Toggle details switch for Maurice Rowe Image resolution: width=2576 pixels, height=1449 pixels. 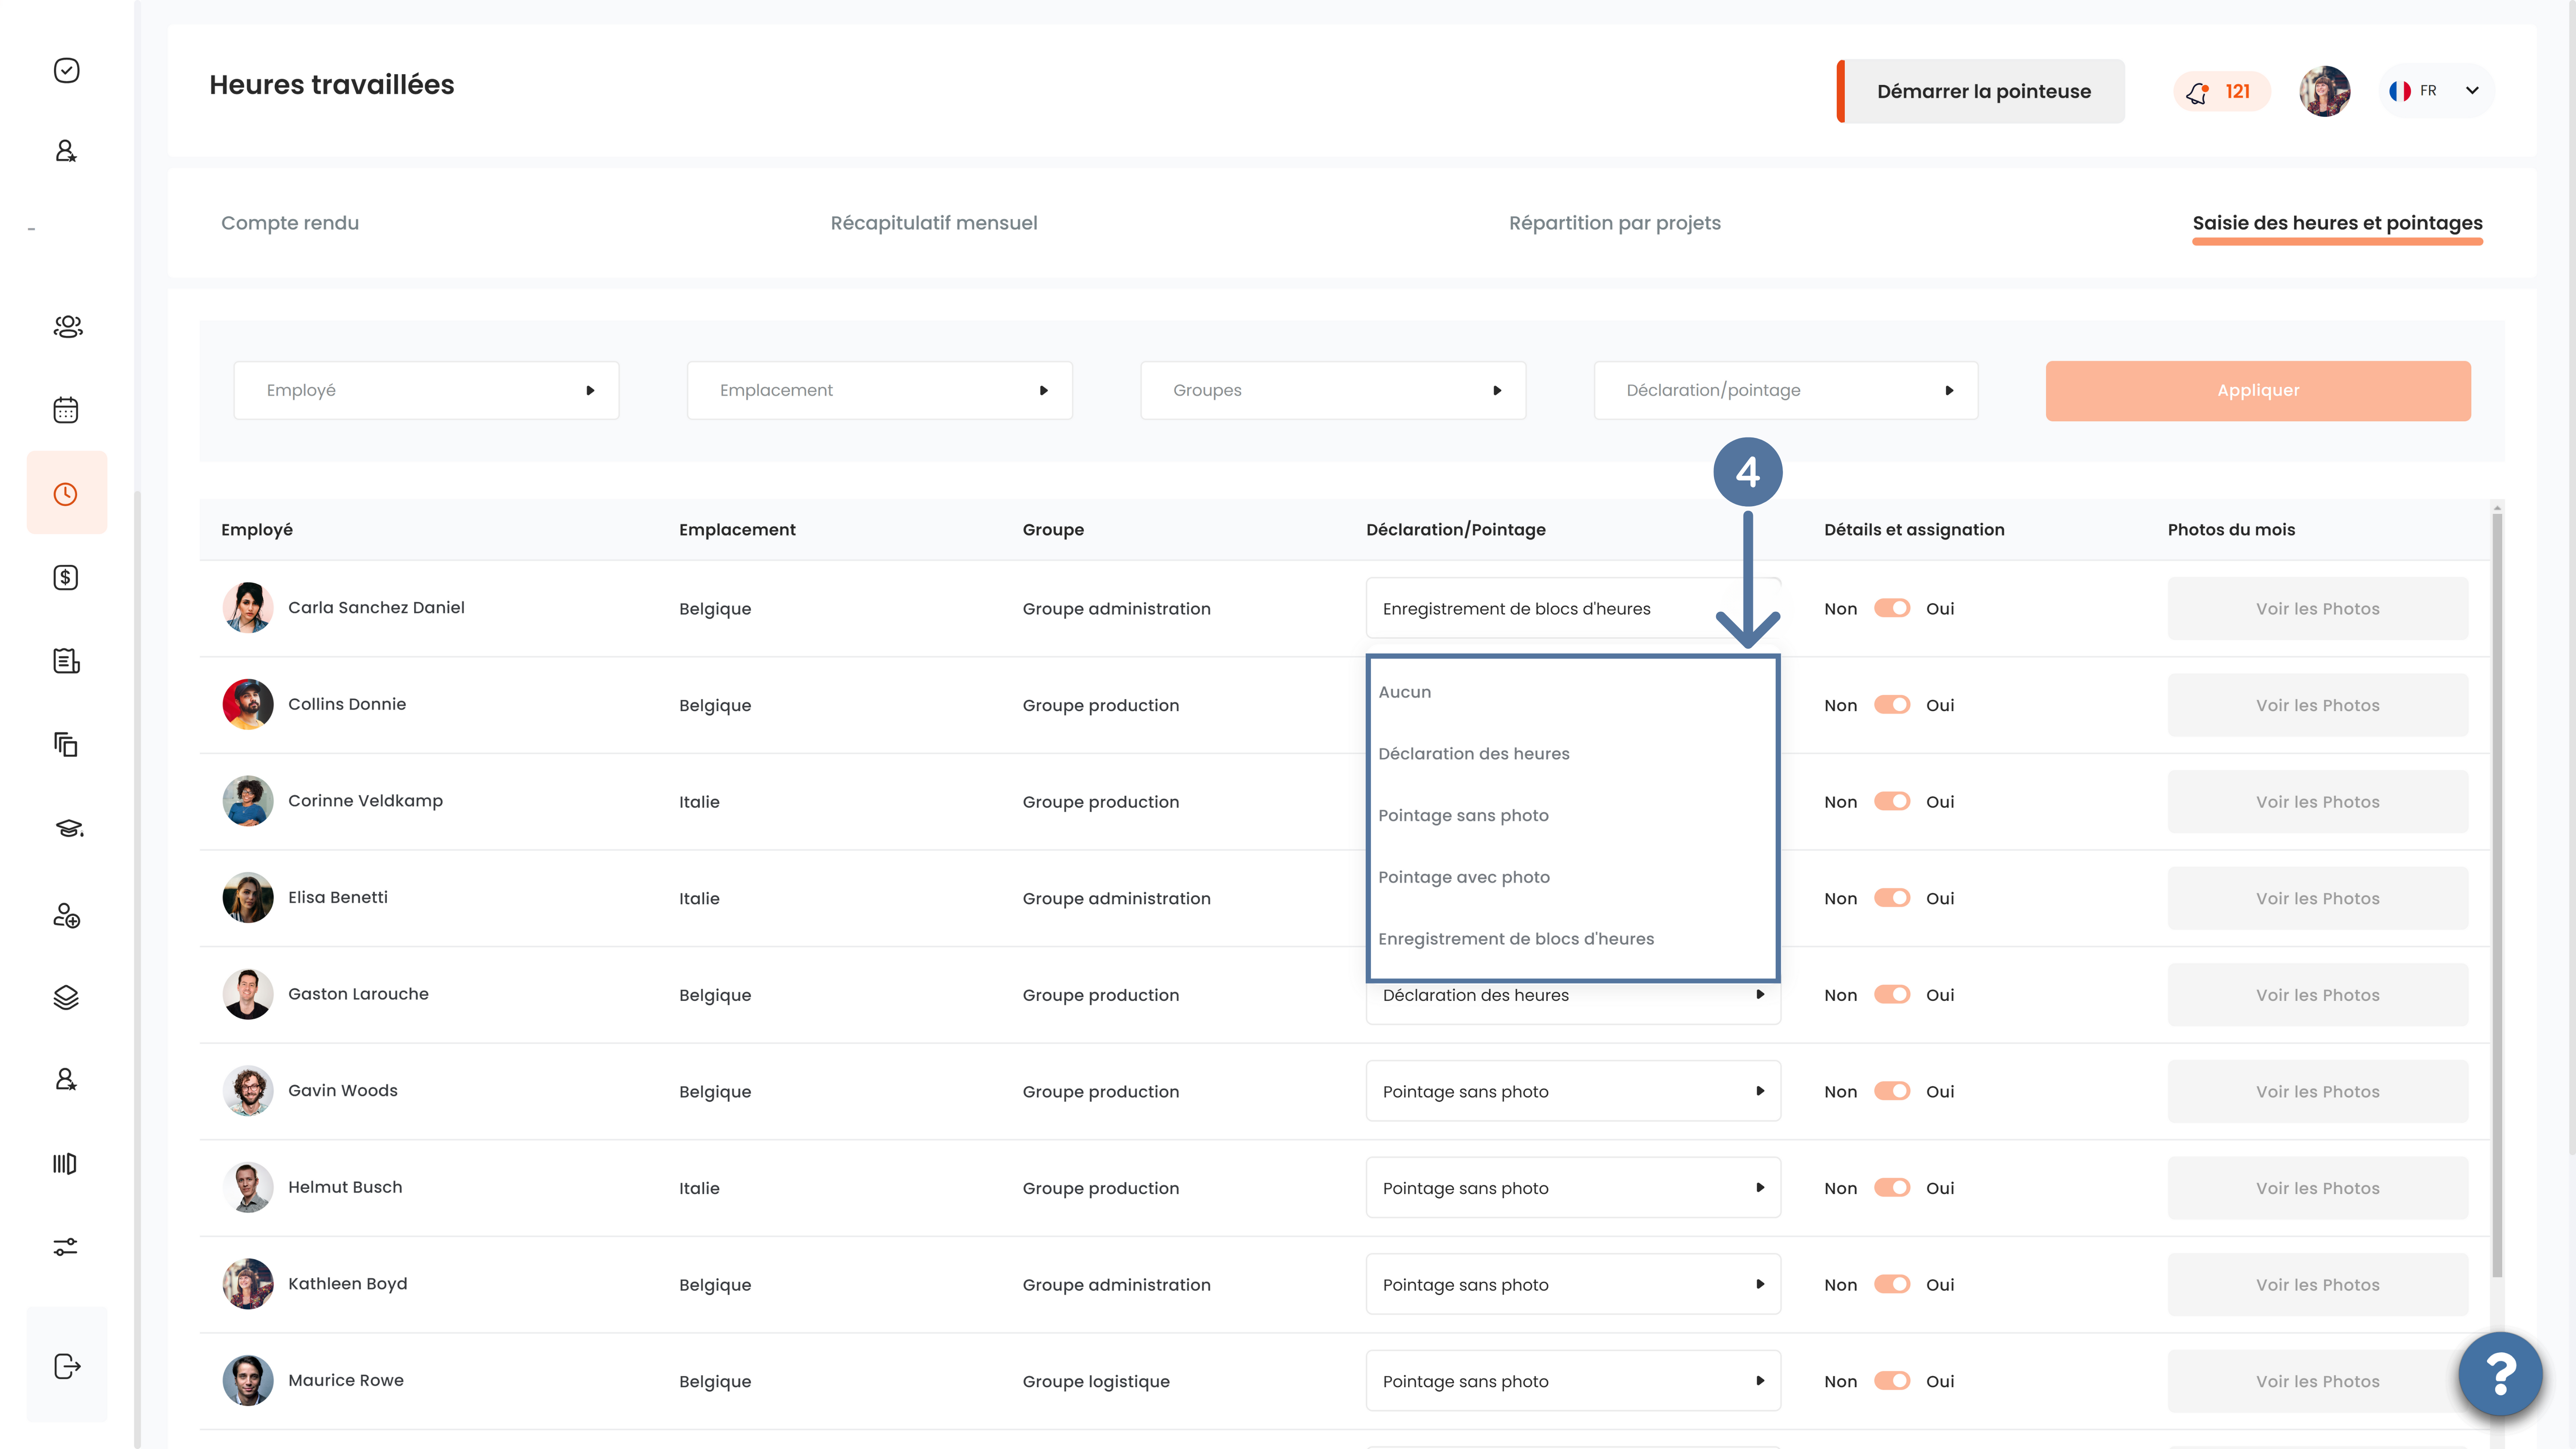point(1891,1380)
